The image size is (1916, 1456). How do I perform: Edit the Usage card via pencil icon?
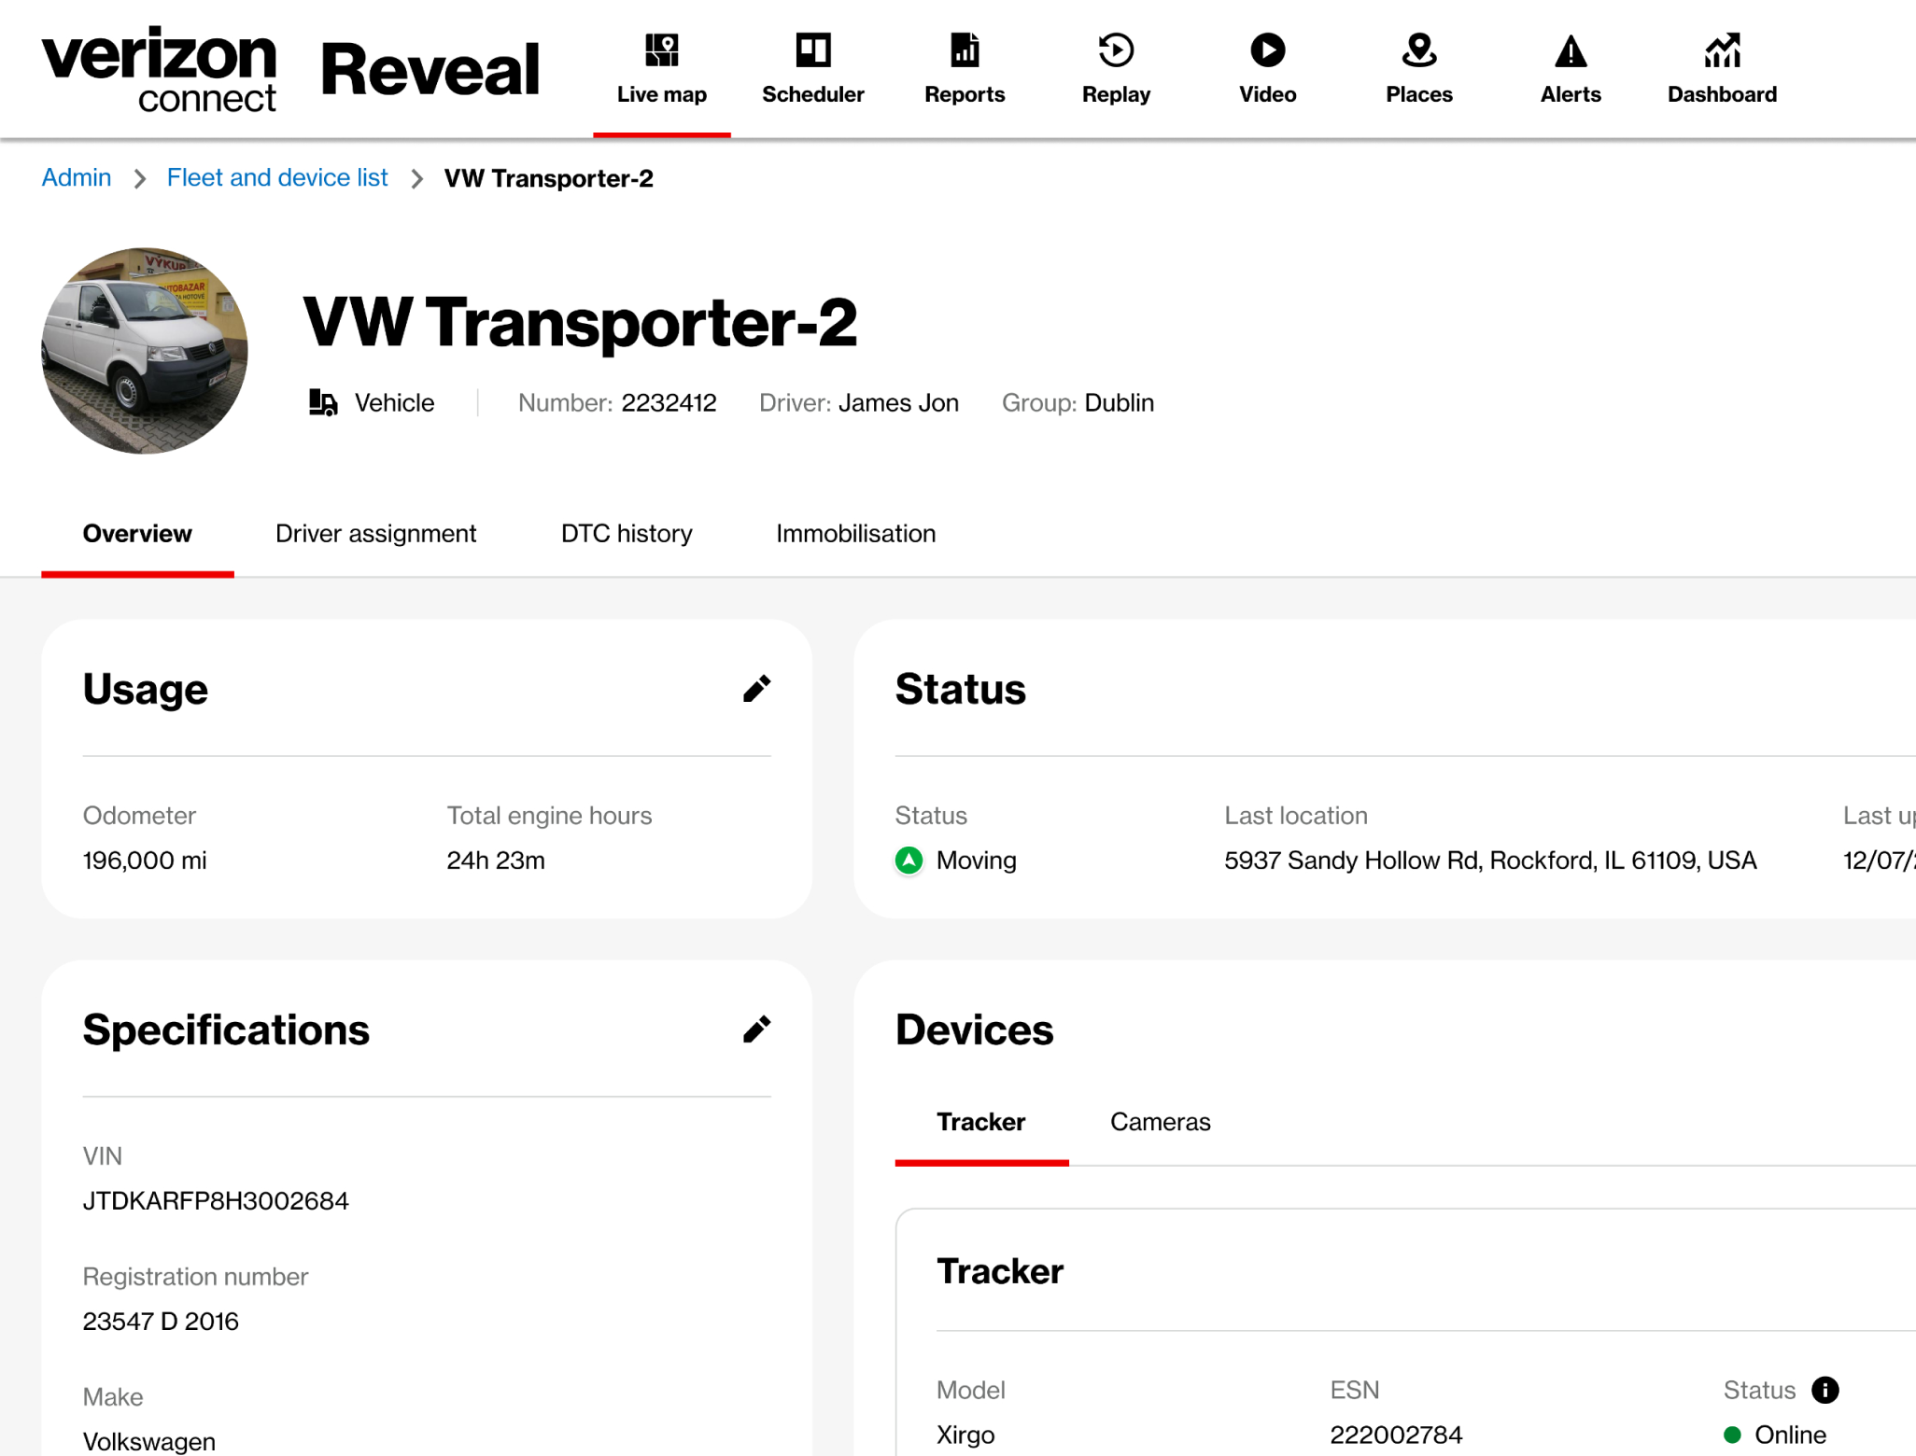[757, 688]
